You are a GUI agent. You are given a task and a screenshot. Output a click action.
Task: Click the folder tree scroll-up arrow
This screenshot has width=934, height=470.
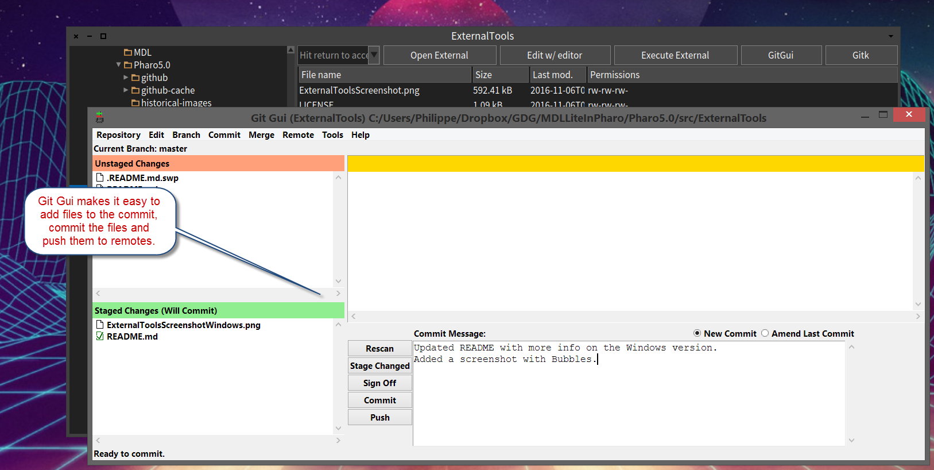(x=290, y=50)
